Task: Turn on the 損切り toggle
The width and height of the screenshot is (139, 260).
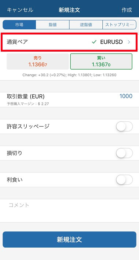Action: [x=124, y=153]
